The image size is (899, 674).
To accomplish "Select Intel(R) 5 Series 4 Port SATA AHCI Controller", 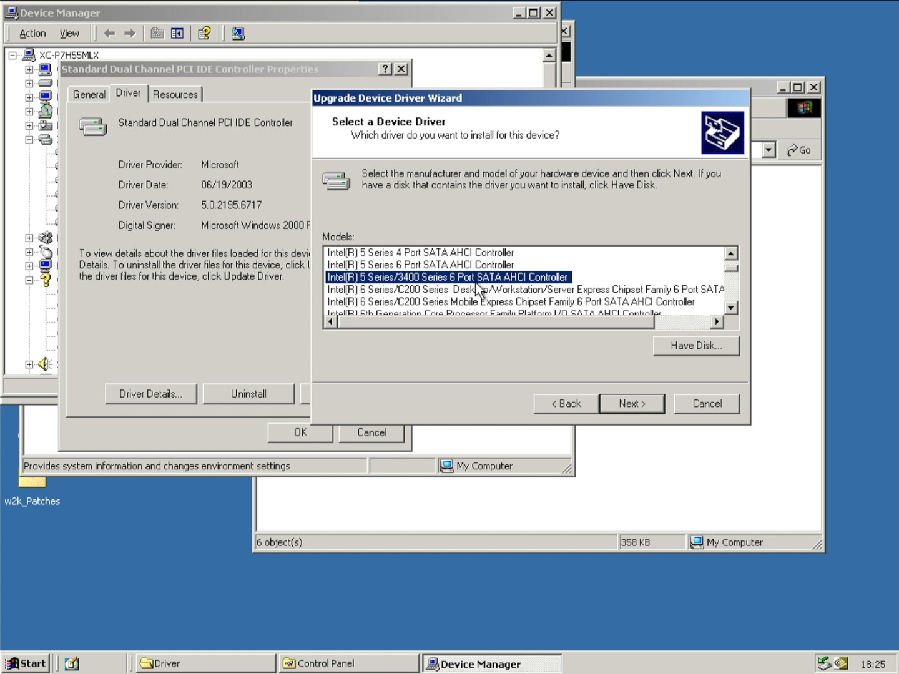I will pyautogui.click(x=420, y=253).
